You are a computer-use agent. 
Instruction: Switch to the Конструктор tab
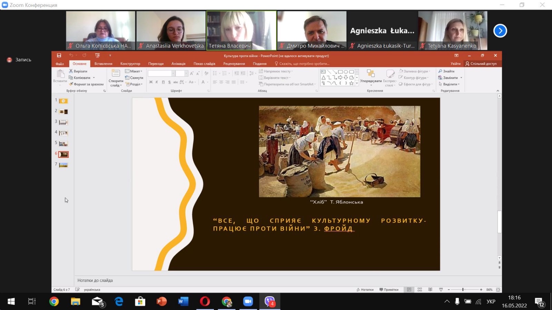coord(130,64)
